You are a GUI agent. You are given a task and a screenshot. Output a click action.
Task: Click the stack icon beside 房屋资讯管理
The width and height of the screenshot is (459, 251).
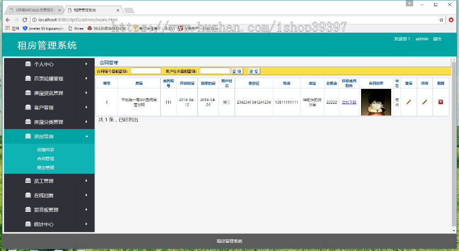click(28, 92)
